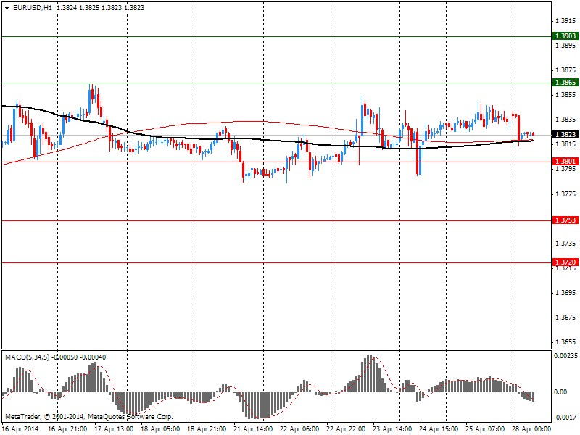Click the 1.3775 price scale value
The image size is (580, 435).
565,194
